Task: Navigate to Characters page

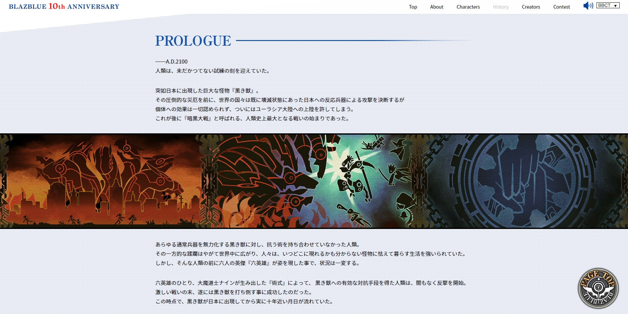Action: click(x=468, y=7)
